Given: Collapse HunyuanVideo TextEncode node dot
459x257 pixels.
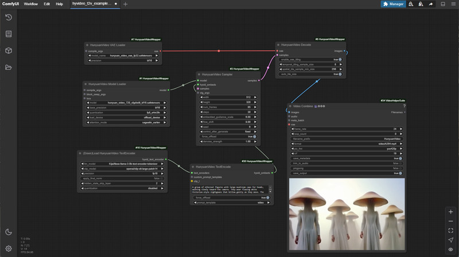Looking at the screenshot, I should (193, 167).
